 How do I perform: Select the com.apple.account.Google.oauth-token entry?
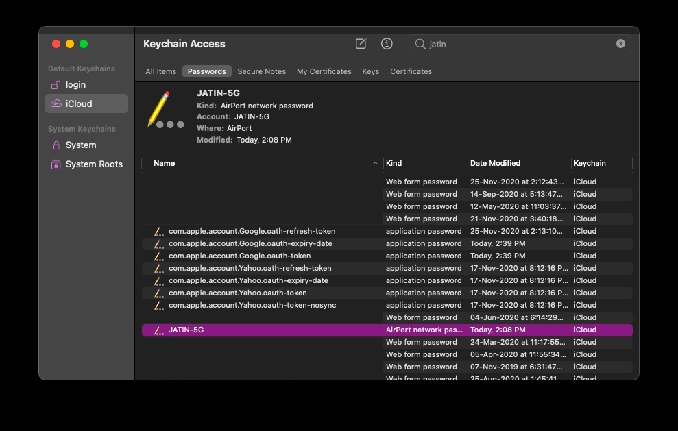(239, 256)
